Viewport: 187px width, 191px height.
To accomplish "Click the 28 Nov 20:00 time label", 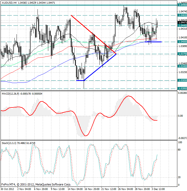I will 142,189.
